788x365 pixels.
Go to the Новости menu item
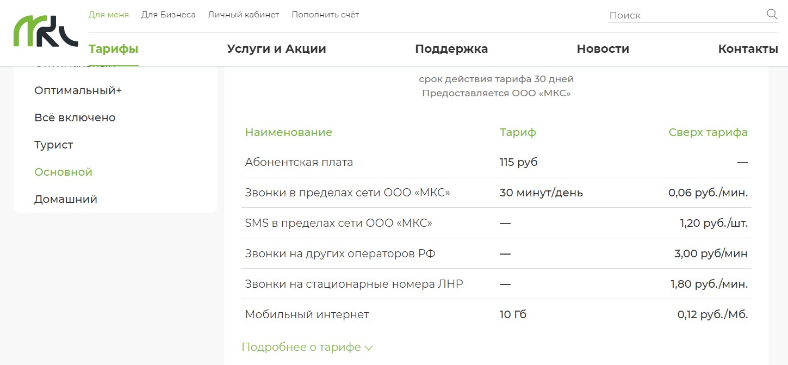tap(603, 49)
